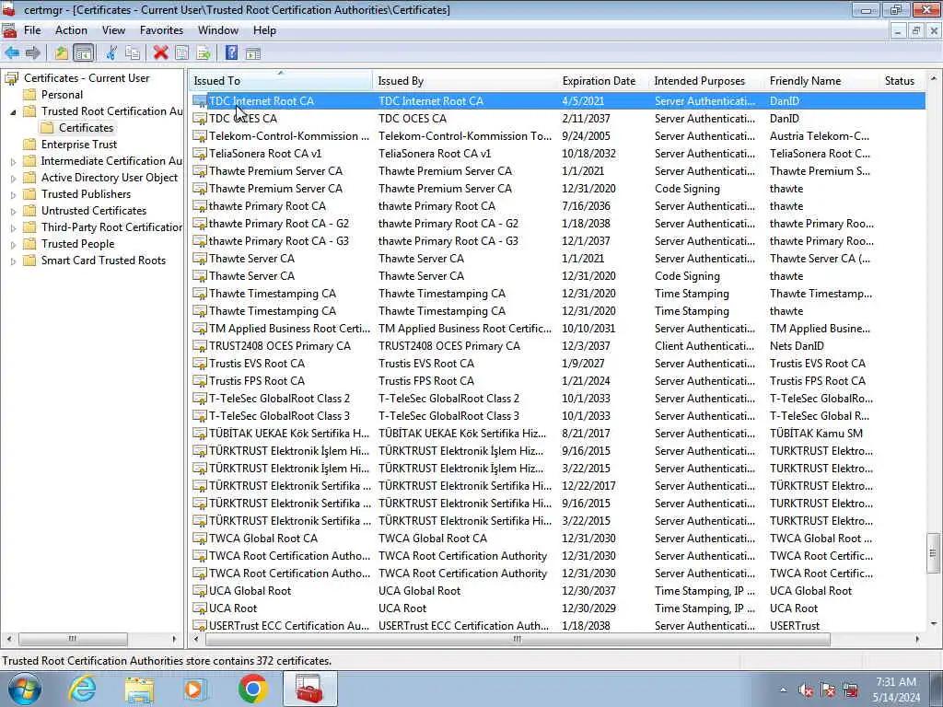
Task: Select T-TeleSec GlobalRoot Class 3 row
Action: coord(558,415)
